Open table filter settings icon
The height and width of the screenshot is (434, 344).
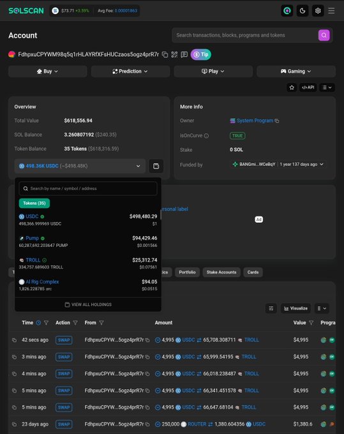point(271,308)
